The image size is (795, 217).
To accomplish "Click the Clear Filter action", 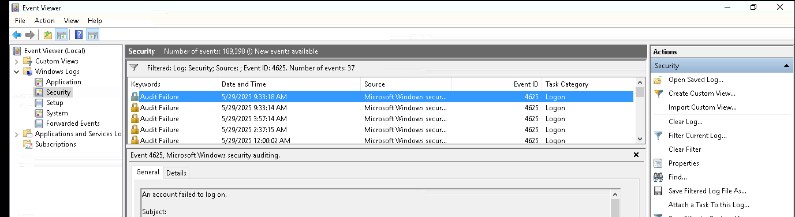I will click(685, 149).
